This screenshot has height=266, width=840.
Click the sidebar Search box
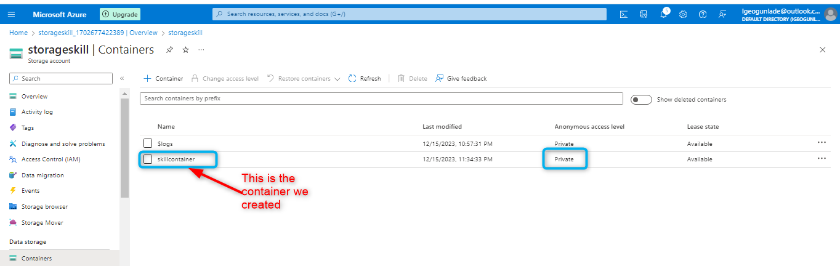[61, 78]
